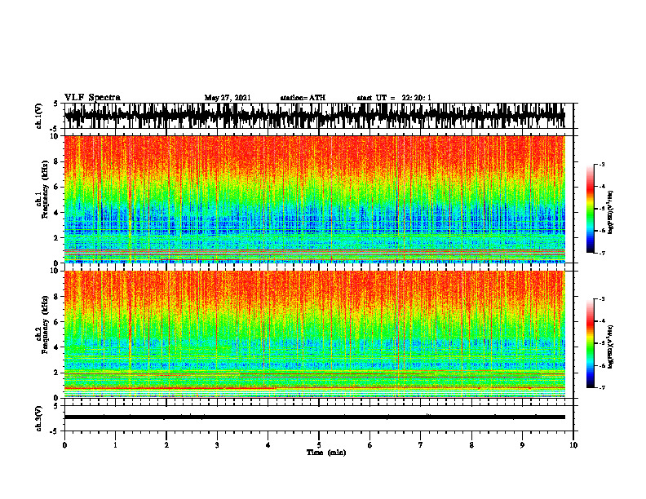Select the date text "May 27, 2021"
This screenshot has width=646, height=499.
228,98
